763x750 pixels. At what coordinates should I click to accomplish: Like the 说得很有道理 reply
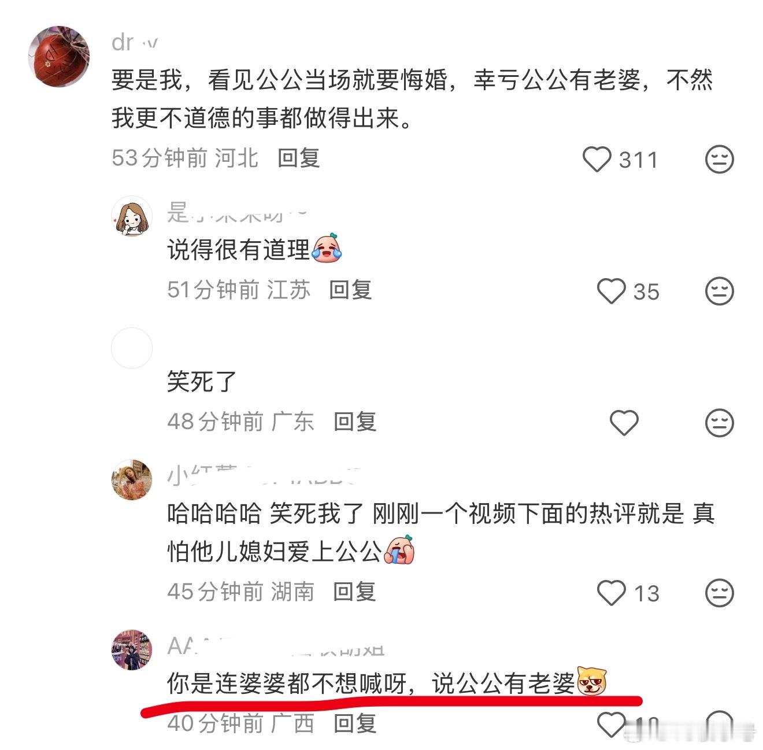click(612, 291)
